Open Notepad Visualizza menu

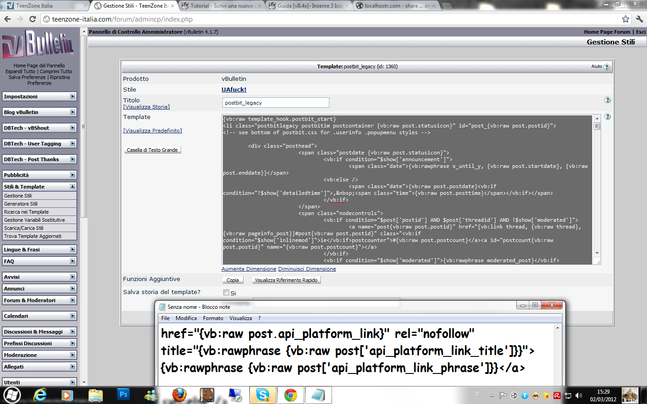tap(241, 318)
